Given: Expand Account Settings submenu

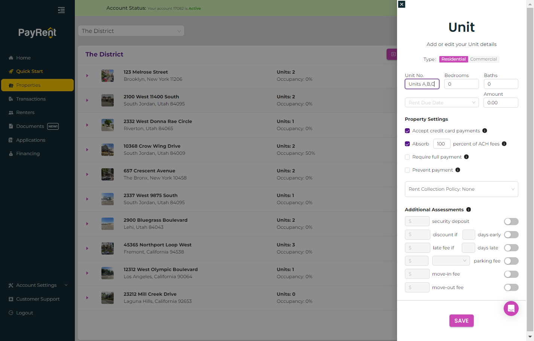Looking at the screenshot, I should (66, 285).
